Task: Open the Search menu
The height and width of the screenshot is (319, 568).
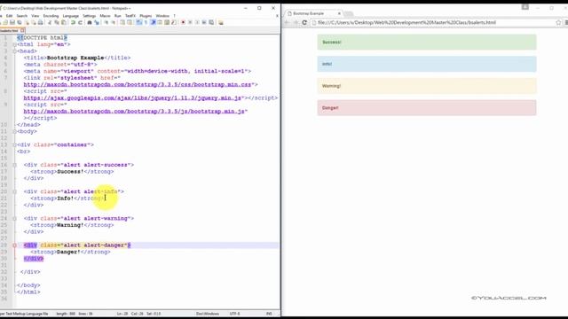Action: [21, 16]
